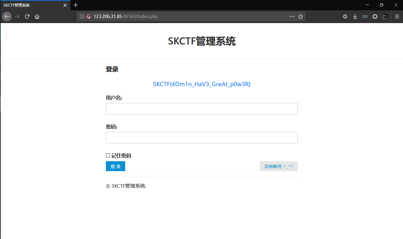Go back to the previous page
403x239 pixels.
tap(7, 16)
